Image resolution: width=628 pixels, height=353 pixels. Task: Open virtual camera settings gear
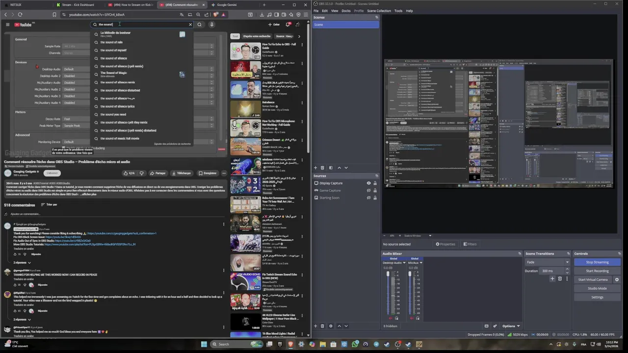pos(617,279)
